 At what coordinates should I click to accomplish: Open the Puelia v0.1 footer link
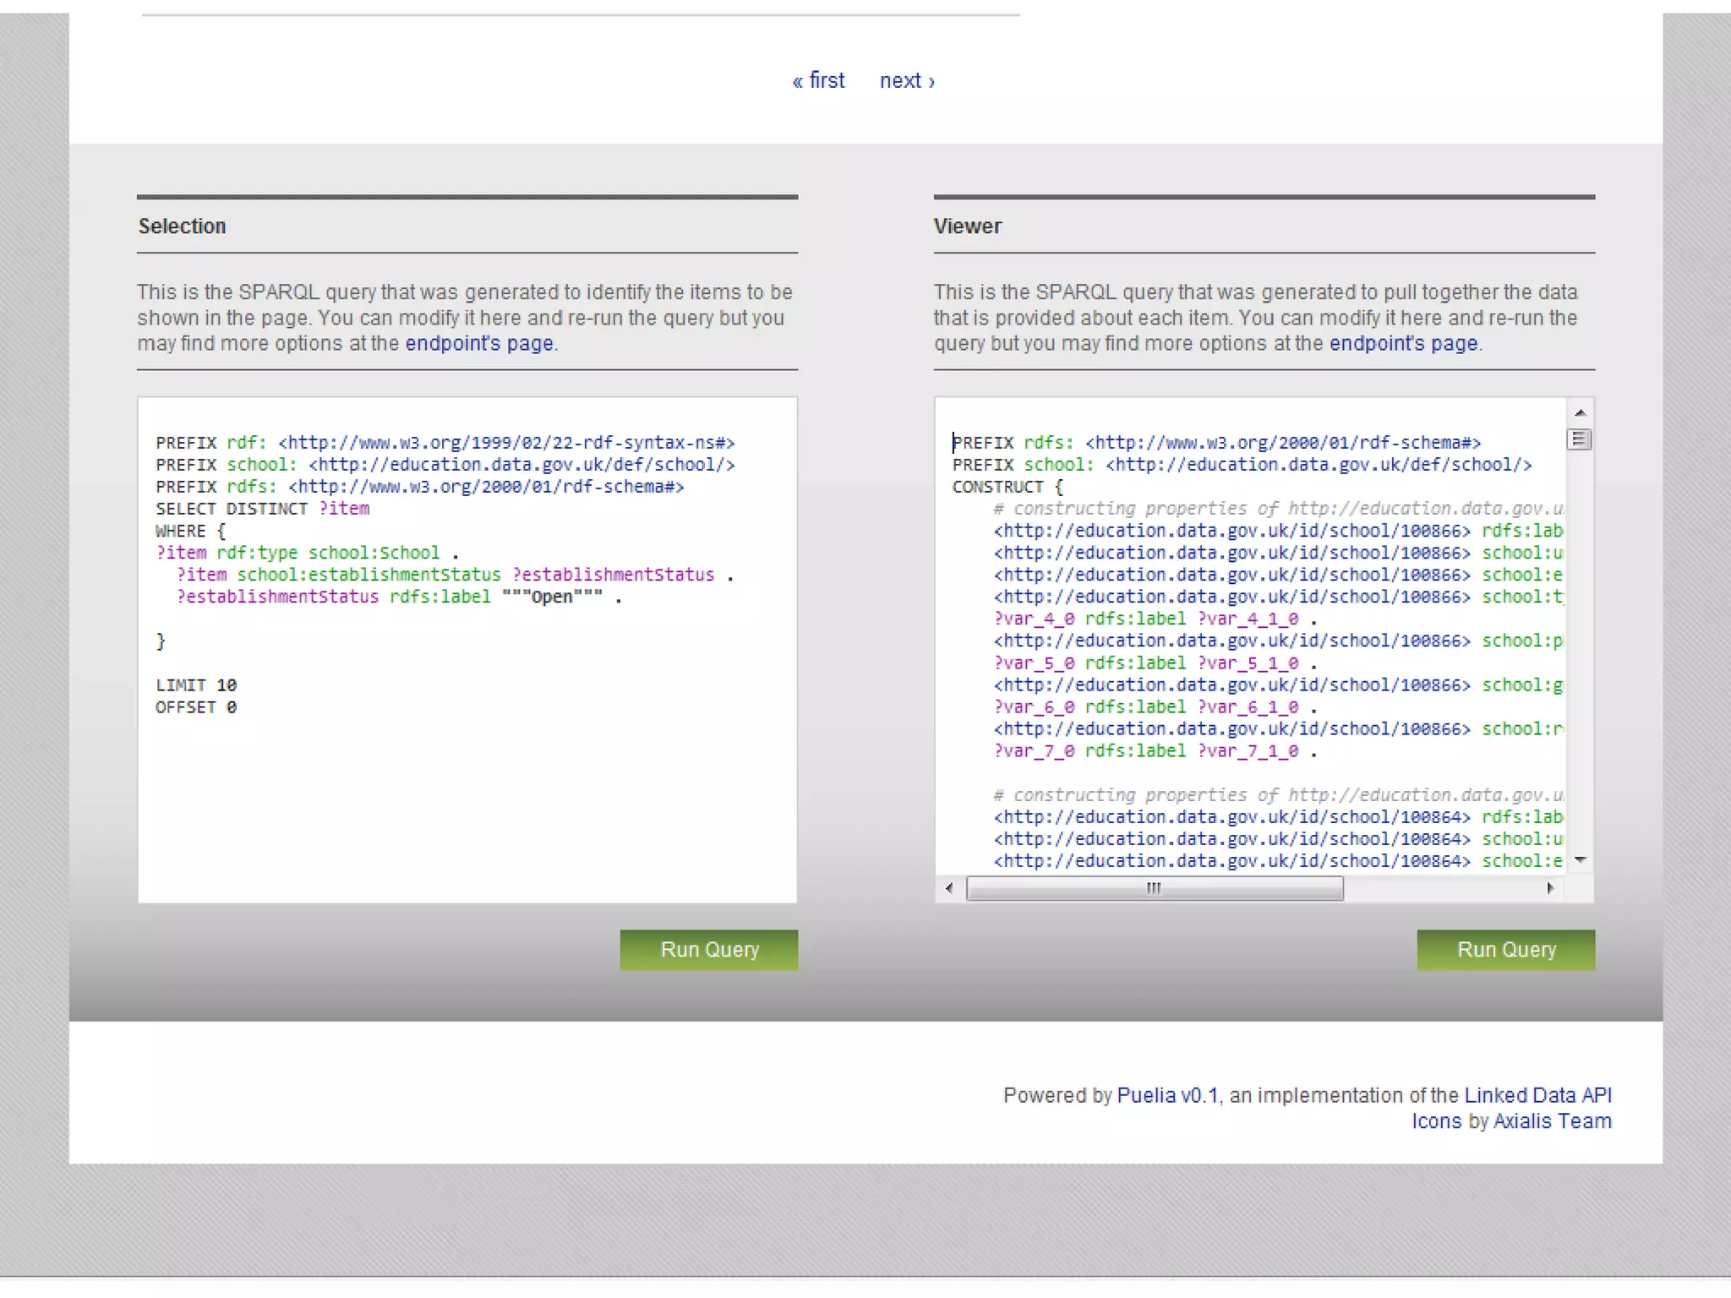(1166, 1095)
